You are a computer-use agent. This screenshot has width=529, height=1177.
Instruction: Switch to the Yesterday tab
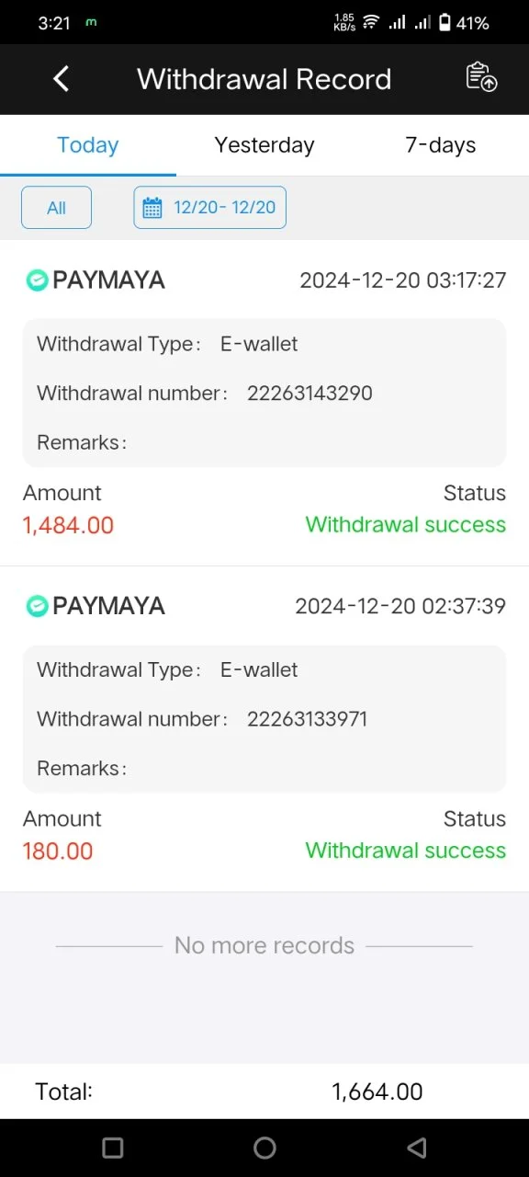click(264, 145)
